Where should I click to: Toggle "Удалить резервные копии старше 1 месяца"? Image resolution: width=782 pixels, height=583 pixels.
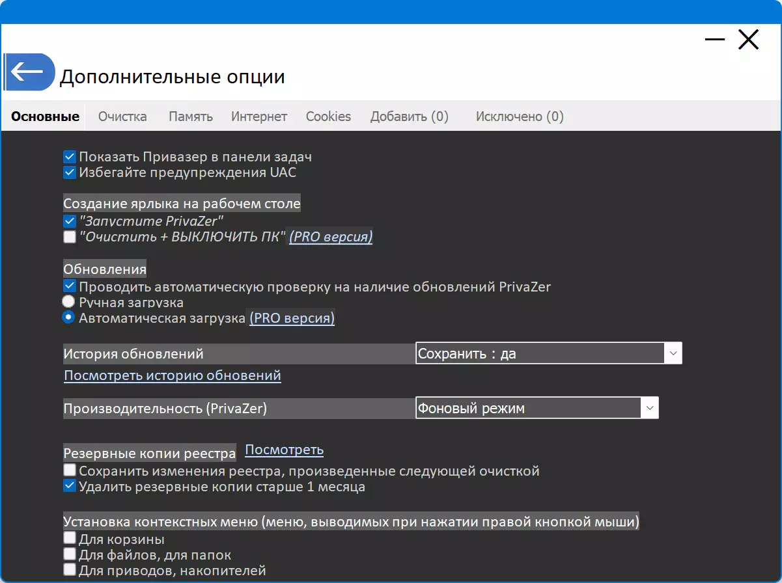click(x=70, y=485)
